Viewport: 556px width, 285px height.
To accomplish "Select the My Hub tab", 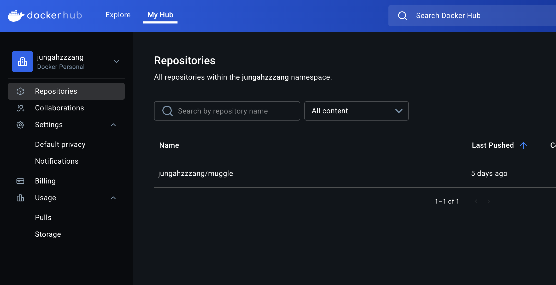I will click(x=160, y=15).
